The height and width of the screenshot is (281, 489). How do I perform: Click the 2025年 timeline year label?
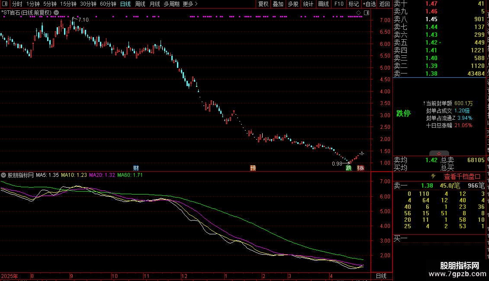tap(10, 276)
